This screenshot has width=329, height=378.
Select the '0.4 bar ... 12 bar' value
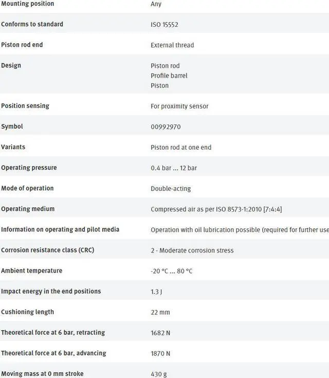pos(174,168)
